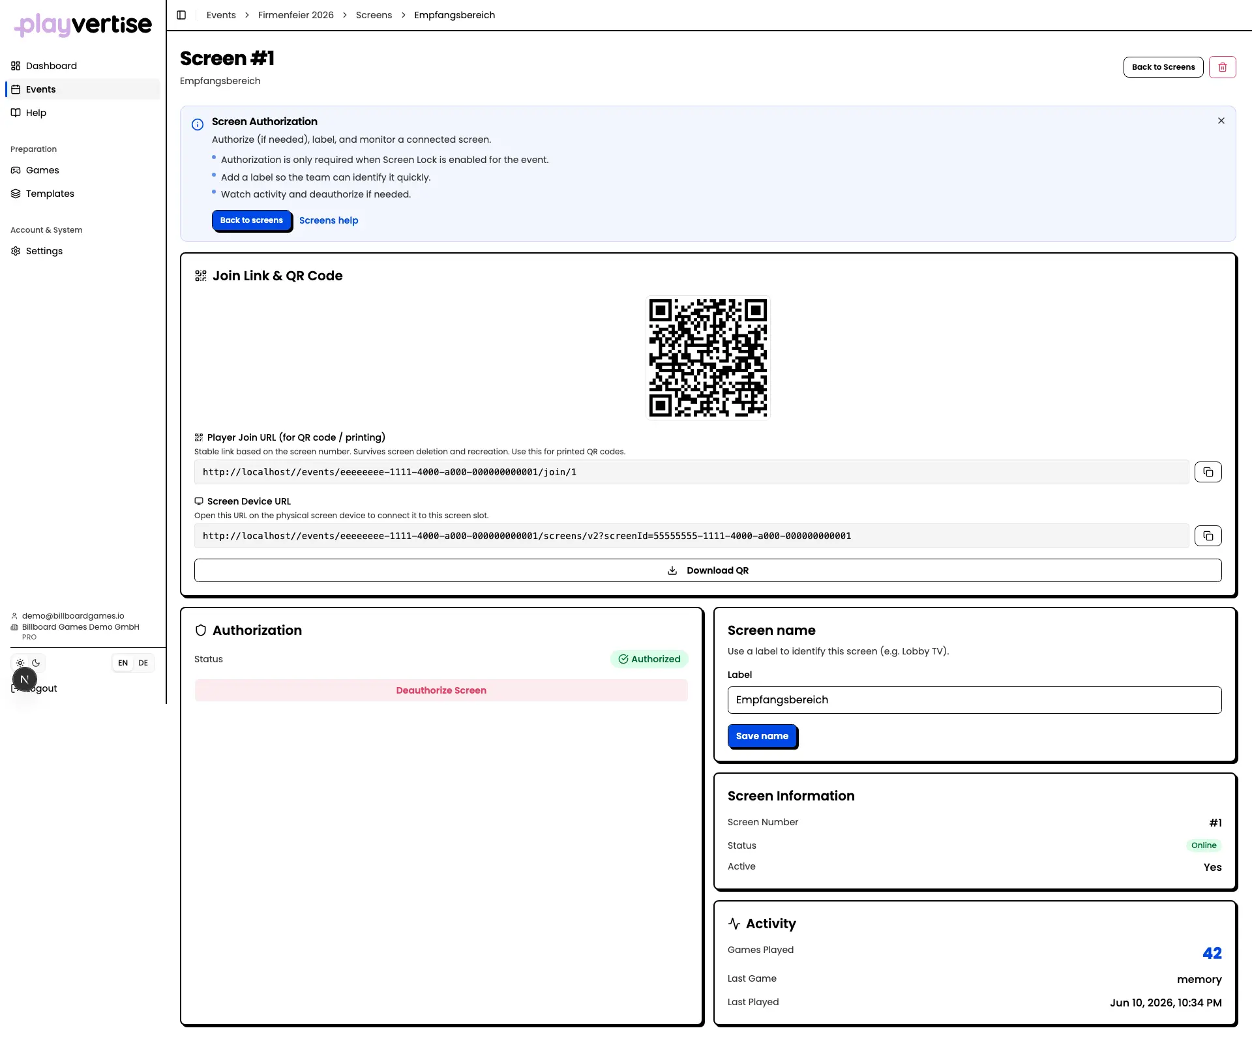Toggle the sidebar panel icon
This screenshot has height=1041, width=1252.
181,15
